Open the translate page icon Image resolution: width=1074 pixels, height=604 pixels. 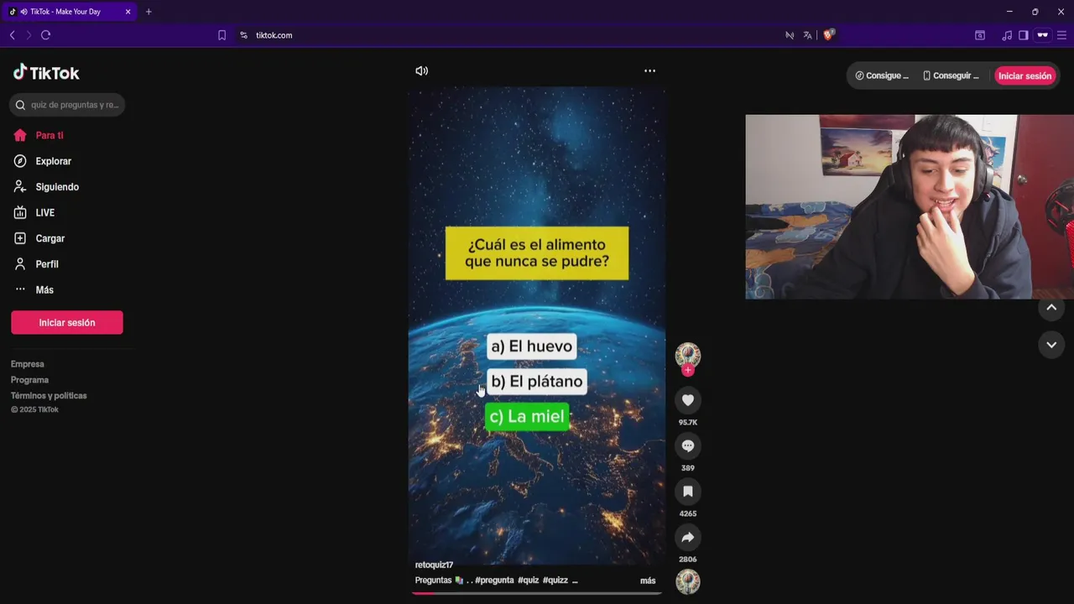pos(807,35)
